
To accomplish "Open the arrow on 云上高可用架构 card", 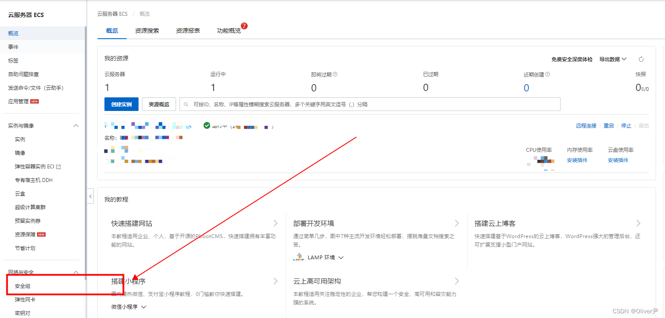I will 457,281.
